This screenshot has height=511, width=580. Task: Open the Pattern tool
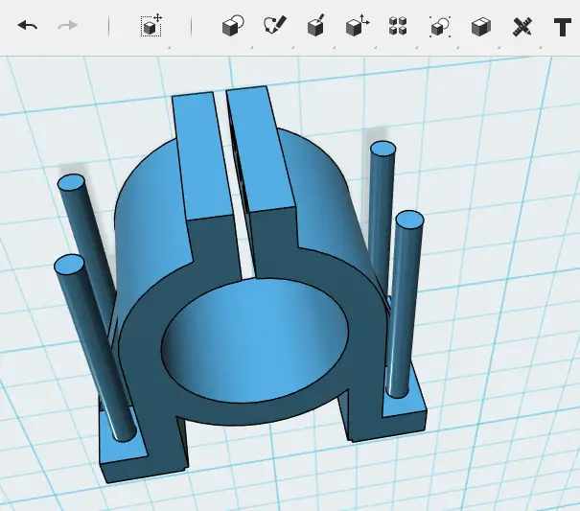tap(398, 26)
